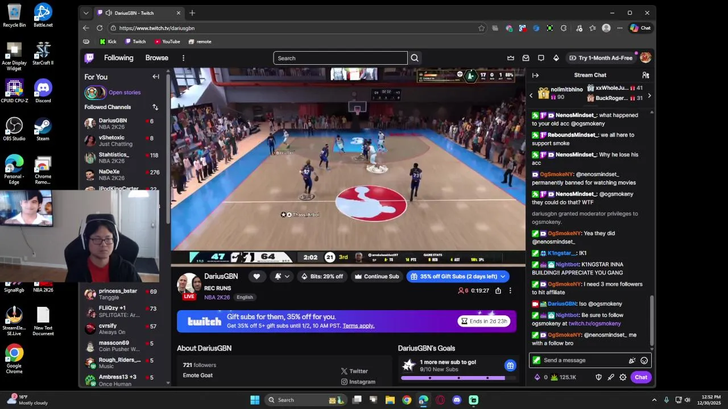
Task: Open stream options three-dot menu
Action: pos(510,291)
